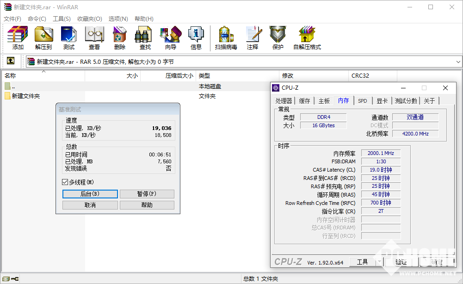Screen dimensions: 463x284
Task: Click the 暂停(P) button in benchmark dialog
Action: [147, 194]
